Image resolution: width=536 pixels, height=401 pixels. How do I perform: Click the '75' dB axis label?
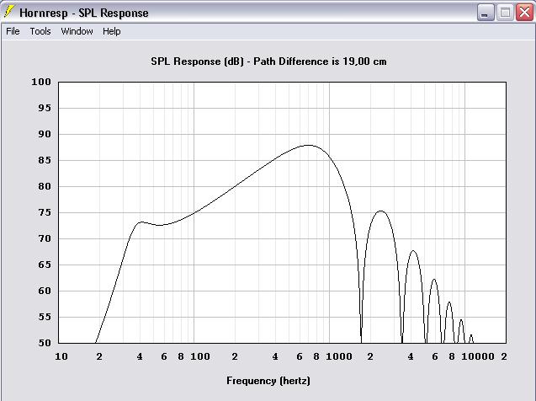45,212
